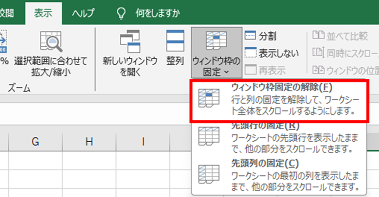Screen dimensions: 379x197
Task: Open a new window with 新しいウィンドウを開く
Action: 130,52
